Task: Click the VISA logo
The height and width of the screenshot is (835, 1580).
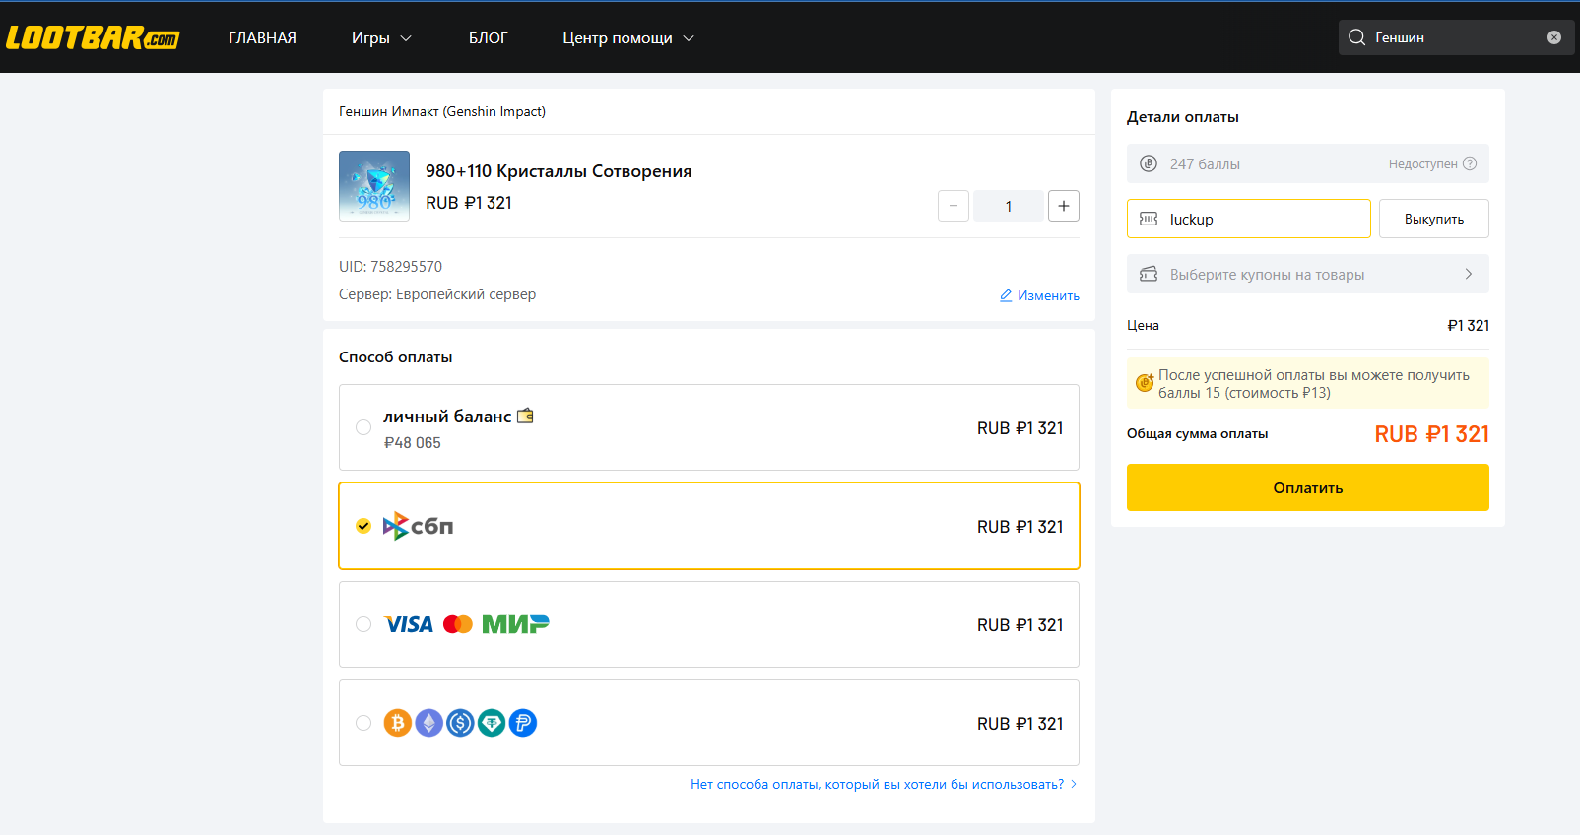Action: tap(409, 624)
